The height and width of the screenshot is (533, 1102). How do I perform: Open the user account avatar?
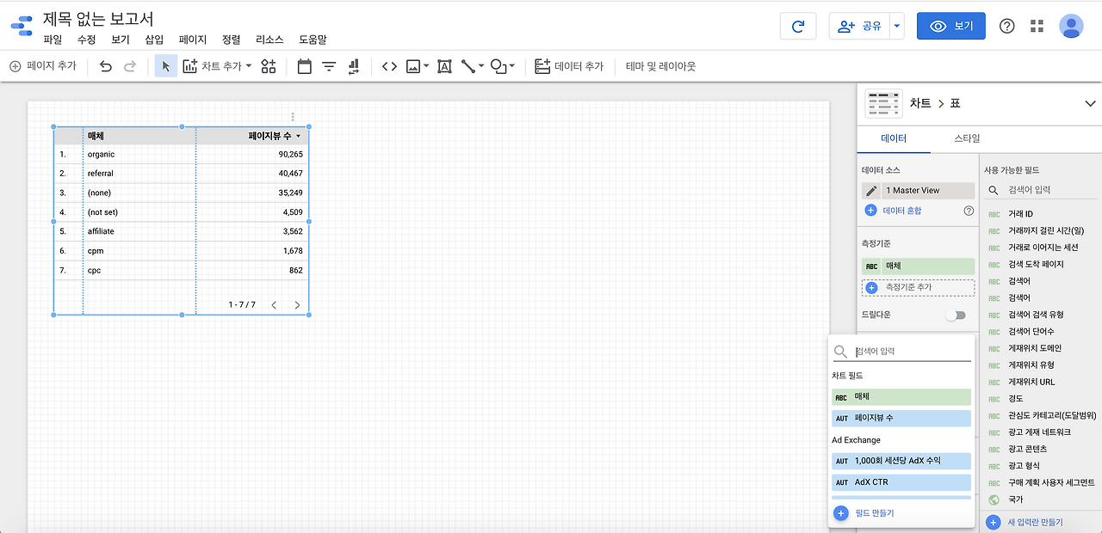coord(1071,26)
